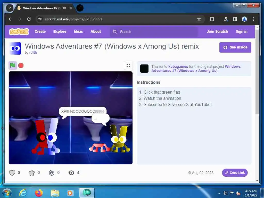
Task: Click the search magnifier icon
Action: [x=115, y=32]
